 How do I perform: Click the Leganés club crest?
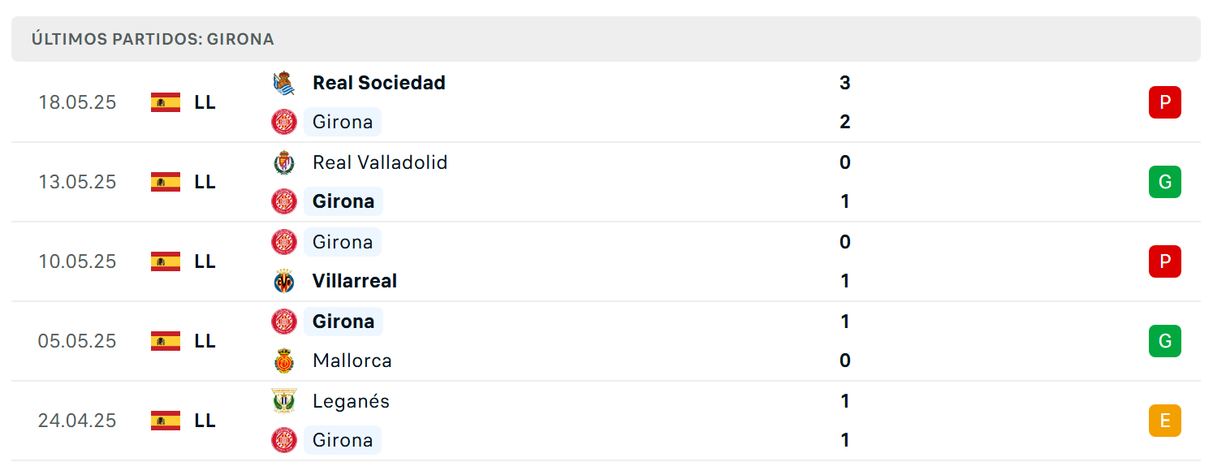[284, 401]
